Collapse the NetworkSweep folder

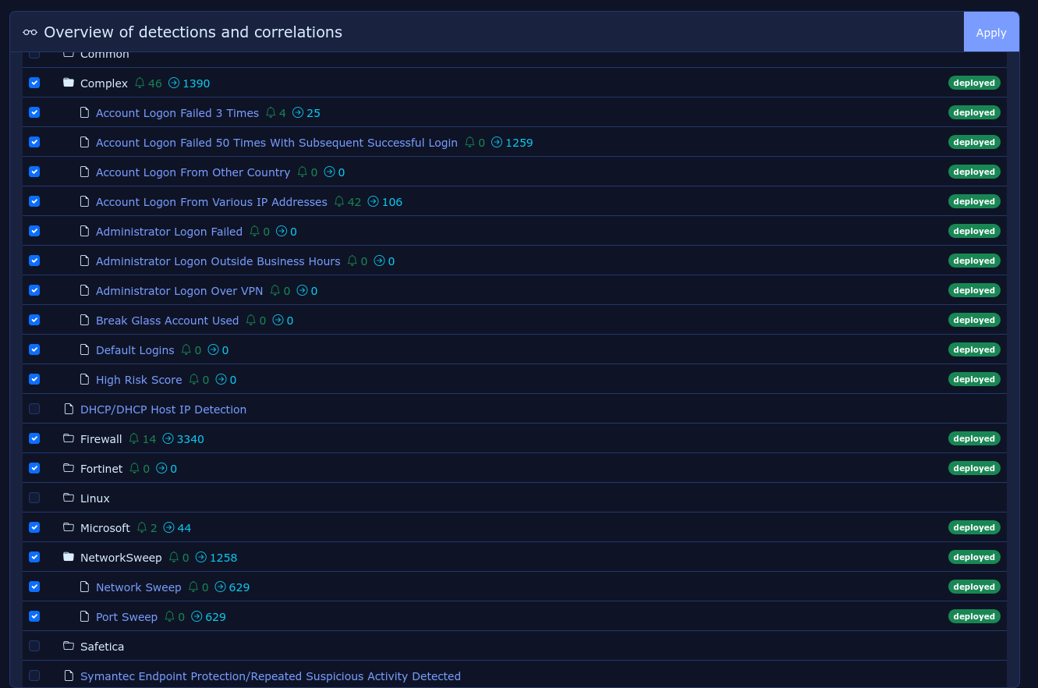[x=69, y=558]
